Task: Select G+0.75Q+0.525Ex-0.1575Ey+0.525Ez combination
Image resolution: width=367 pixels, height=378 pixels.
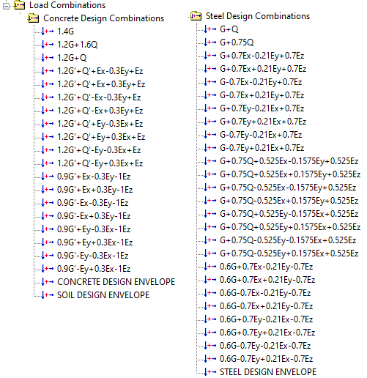Action: pos(289,161)
